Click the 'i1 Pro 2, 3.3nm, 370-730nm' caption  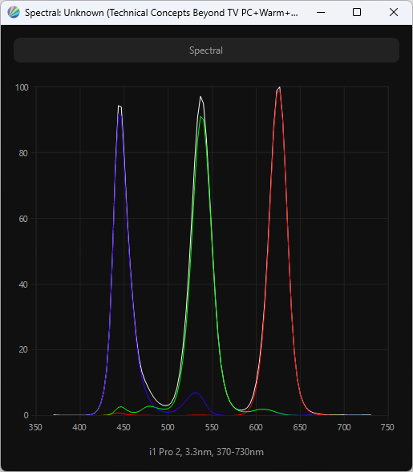(x=206, y=452)
